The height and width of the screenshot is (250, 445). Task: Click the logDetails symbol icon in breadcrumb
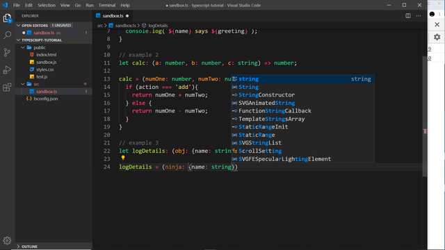[144, 26]
